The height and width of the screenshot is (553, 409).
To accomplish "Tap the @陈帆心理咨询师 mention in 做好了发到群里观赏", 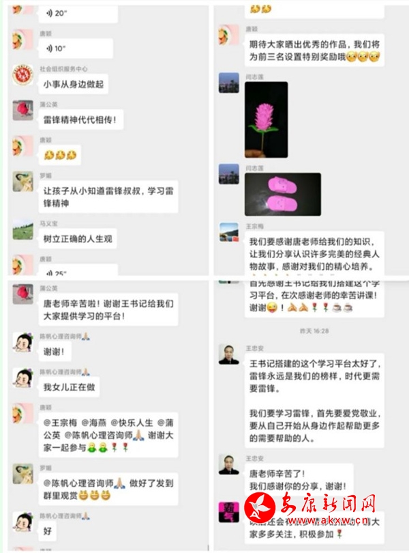I will click(84, 483).
